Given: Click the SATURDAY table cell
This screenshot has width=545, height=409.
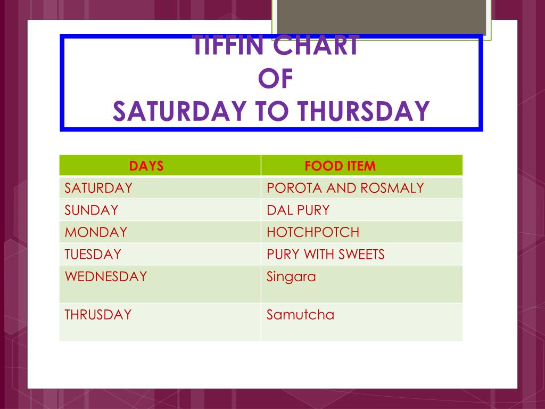Looking at the screenshot, I should pyautogui.click(x=160, y=188).
